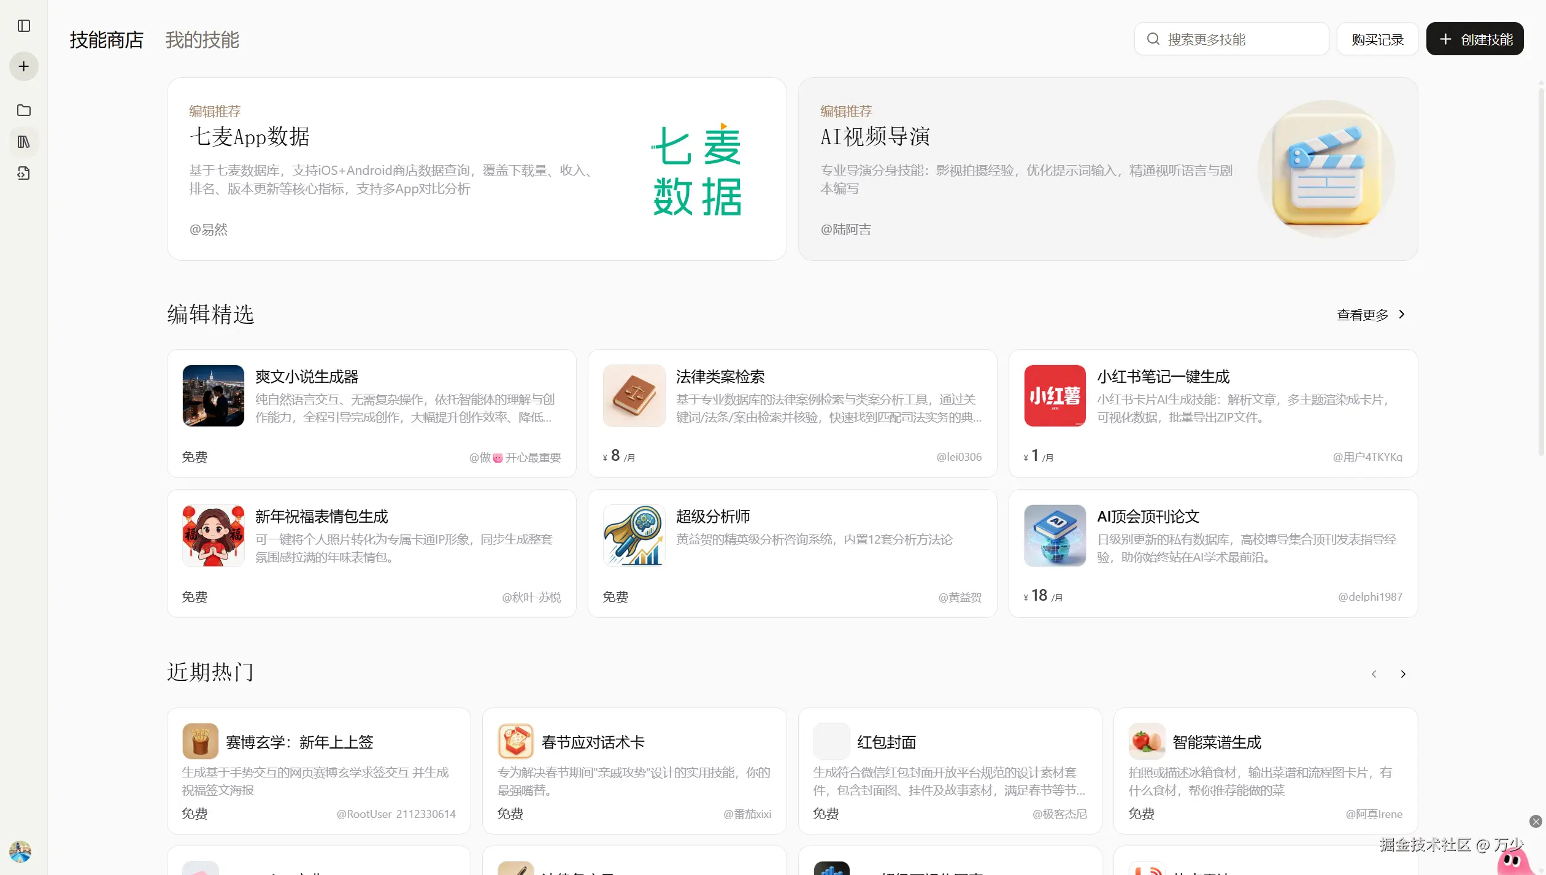Click the user avatar at bottom left
The image size is (1546, 875).
(20, 851)
